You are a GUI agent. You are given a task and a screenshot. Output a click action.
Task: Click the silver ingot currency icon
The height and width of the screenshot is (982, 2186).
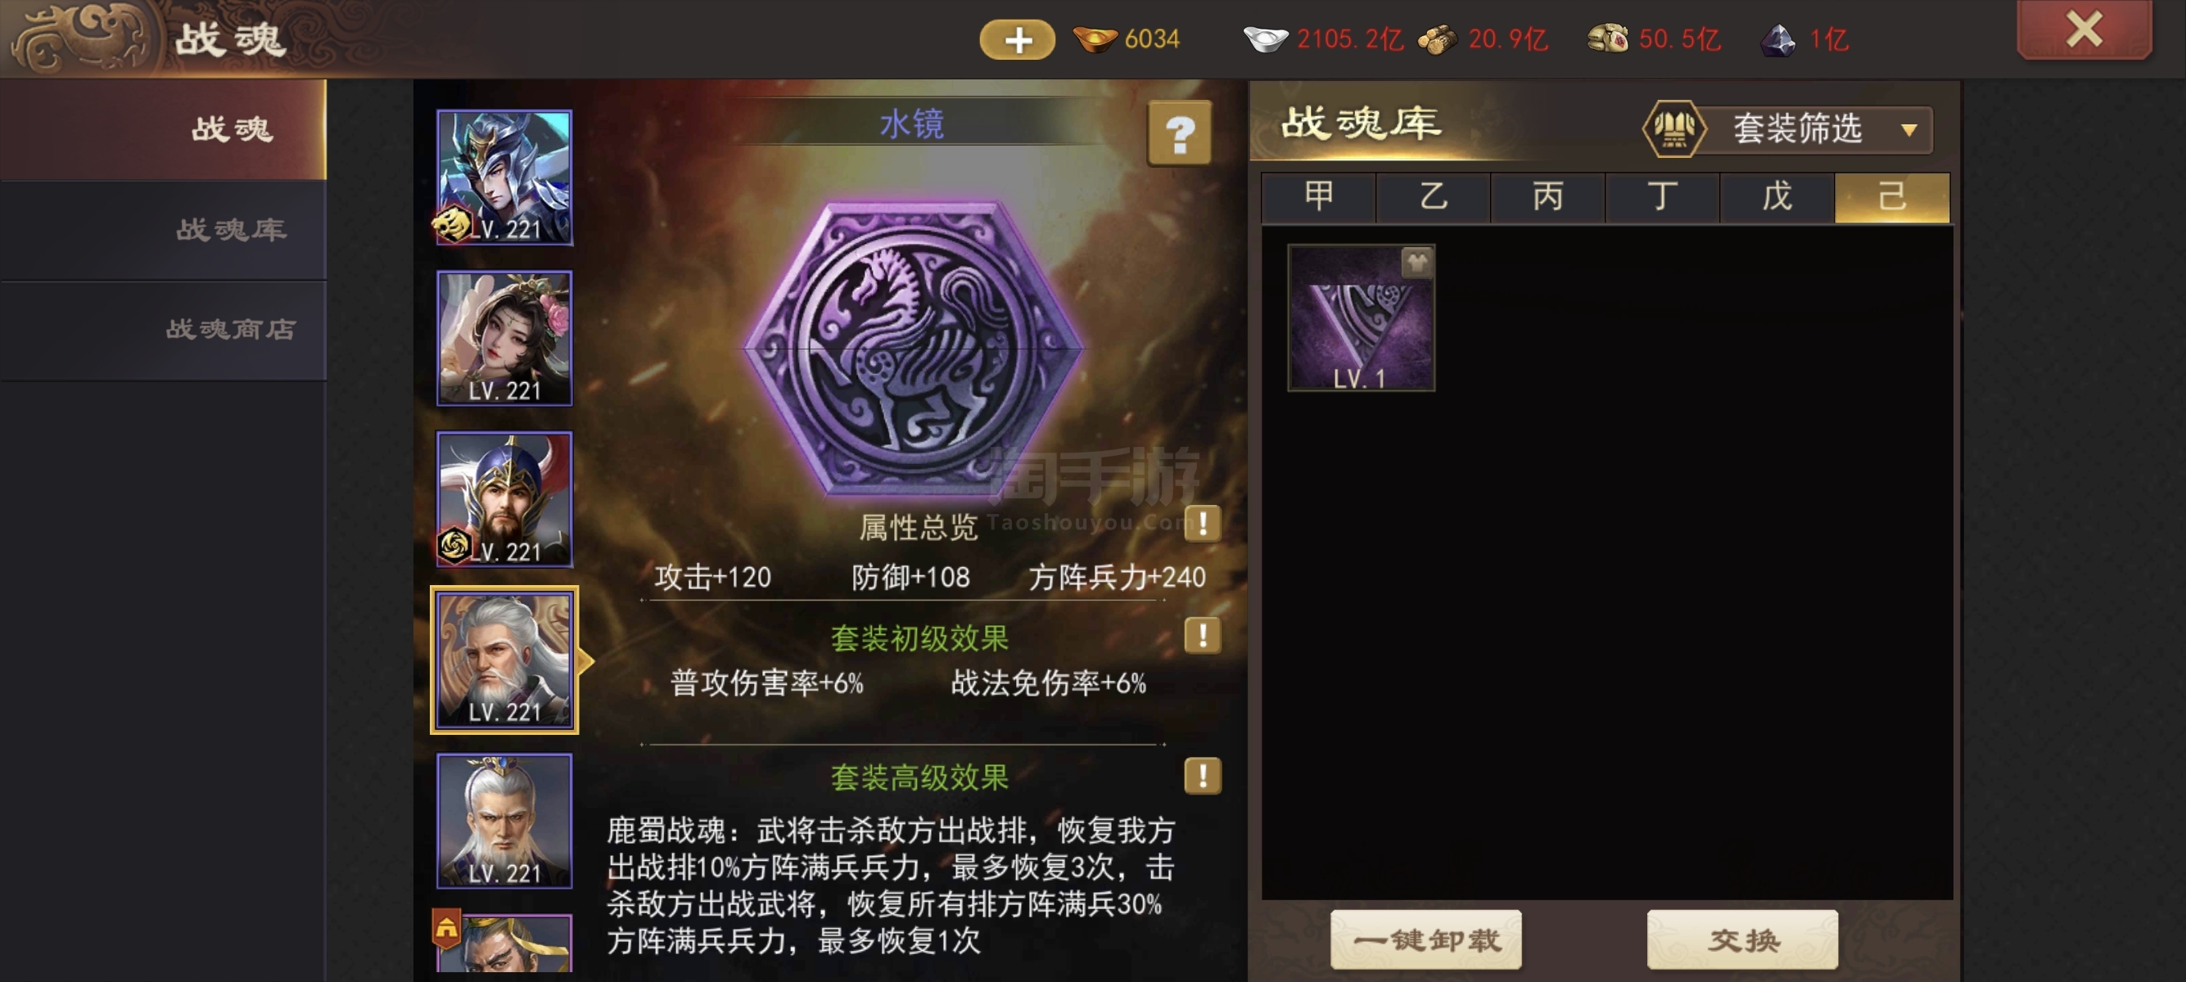click(x=1265, y=39)
